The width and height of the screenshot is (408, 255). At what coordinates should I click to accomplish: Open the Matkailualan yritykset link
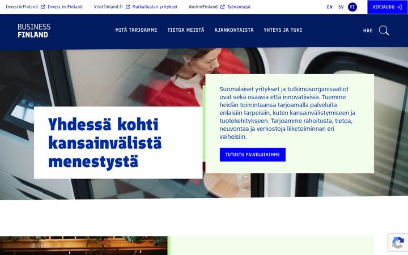click(x=155, y=7)
